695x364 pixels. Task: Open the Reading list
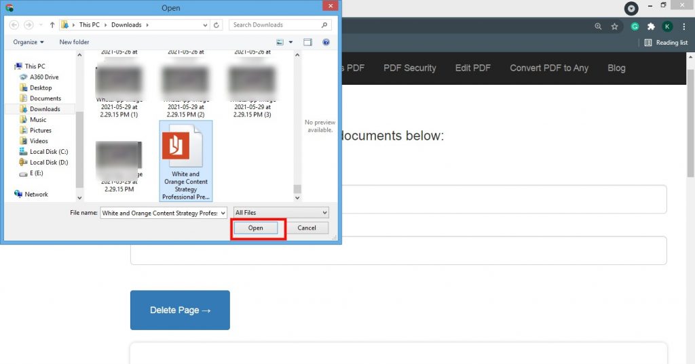pyautogui.click(x=666, y=43)
